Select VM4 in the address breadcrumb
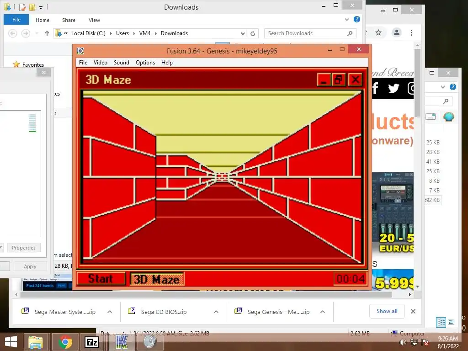 click(145, 33)
